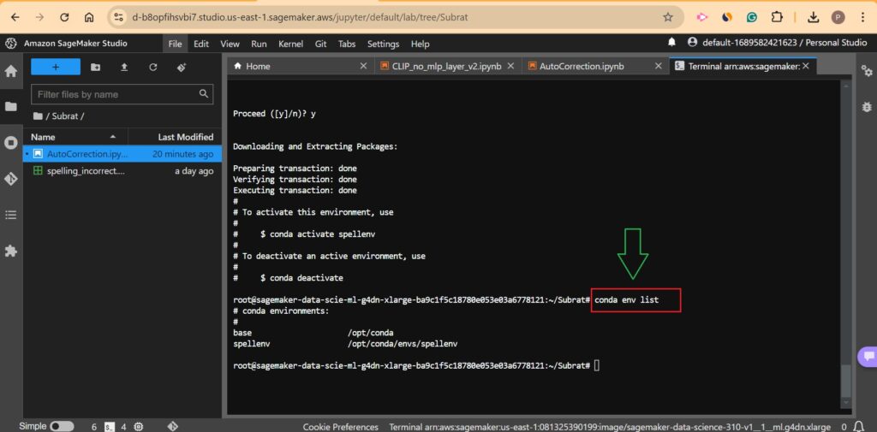Click the new launcher plus button
Image resolution: width=877 pixels, height=432 pixels.
coord(56,67)
